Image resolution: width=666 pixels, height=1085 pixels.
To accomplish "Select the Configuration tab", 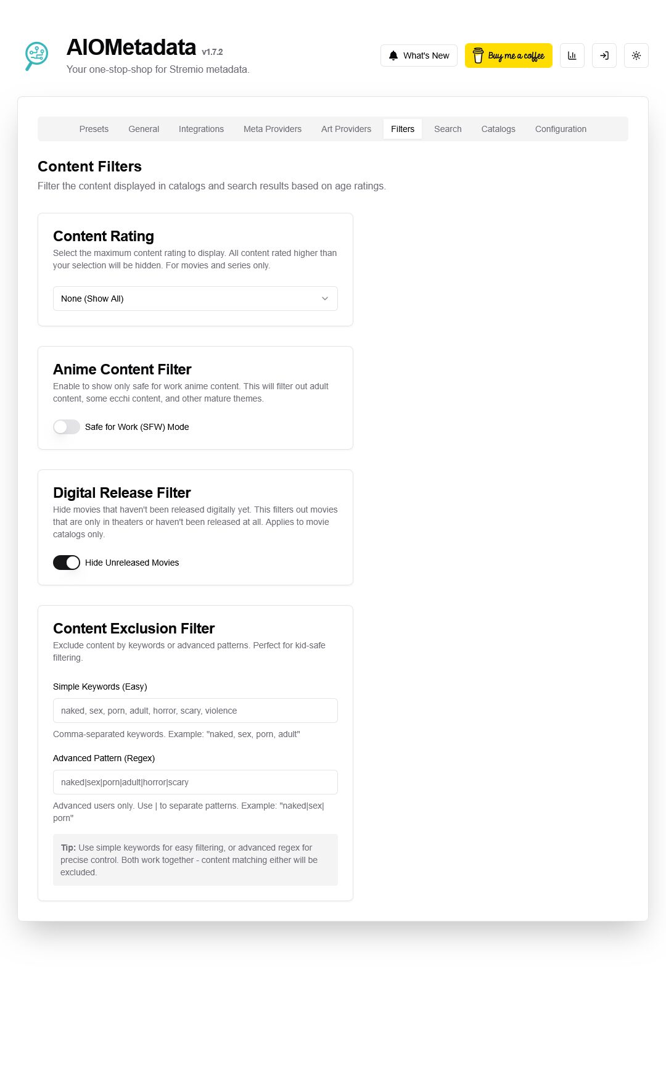I will tap(561, 129).
